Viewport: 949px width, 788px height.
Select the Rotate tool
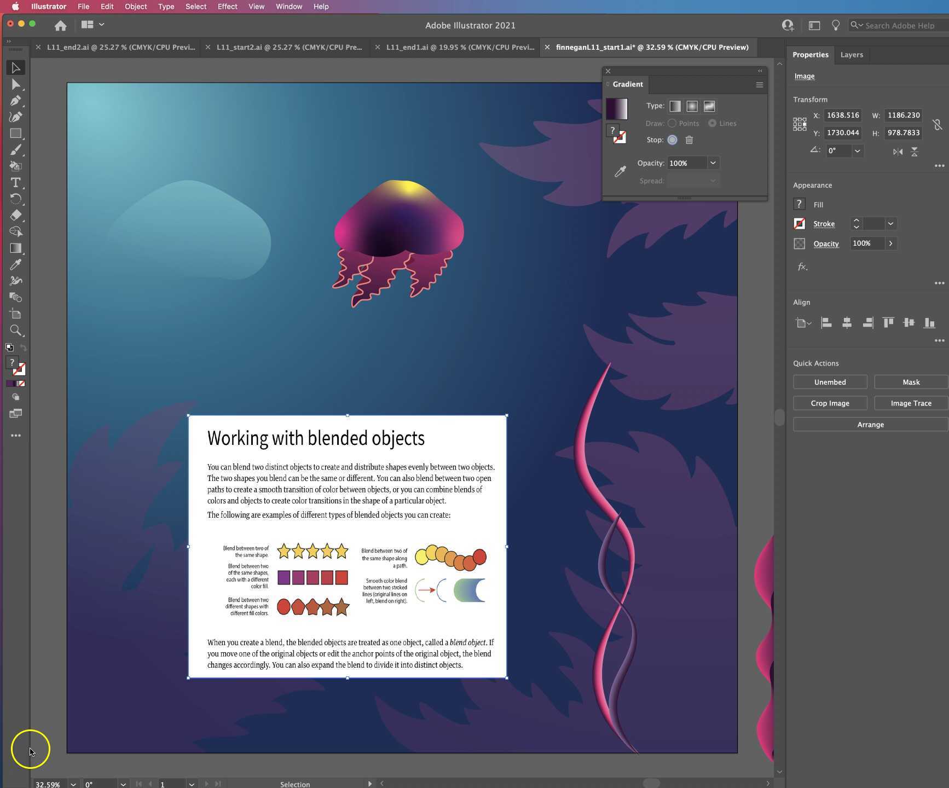16,199
